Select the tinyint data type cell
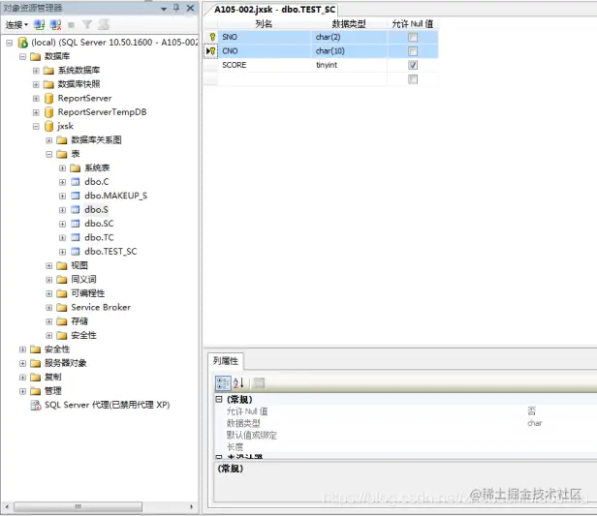This screenshot has width=597, height=516. (349, 65)
